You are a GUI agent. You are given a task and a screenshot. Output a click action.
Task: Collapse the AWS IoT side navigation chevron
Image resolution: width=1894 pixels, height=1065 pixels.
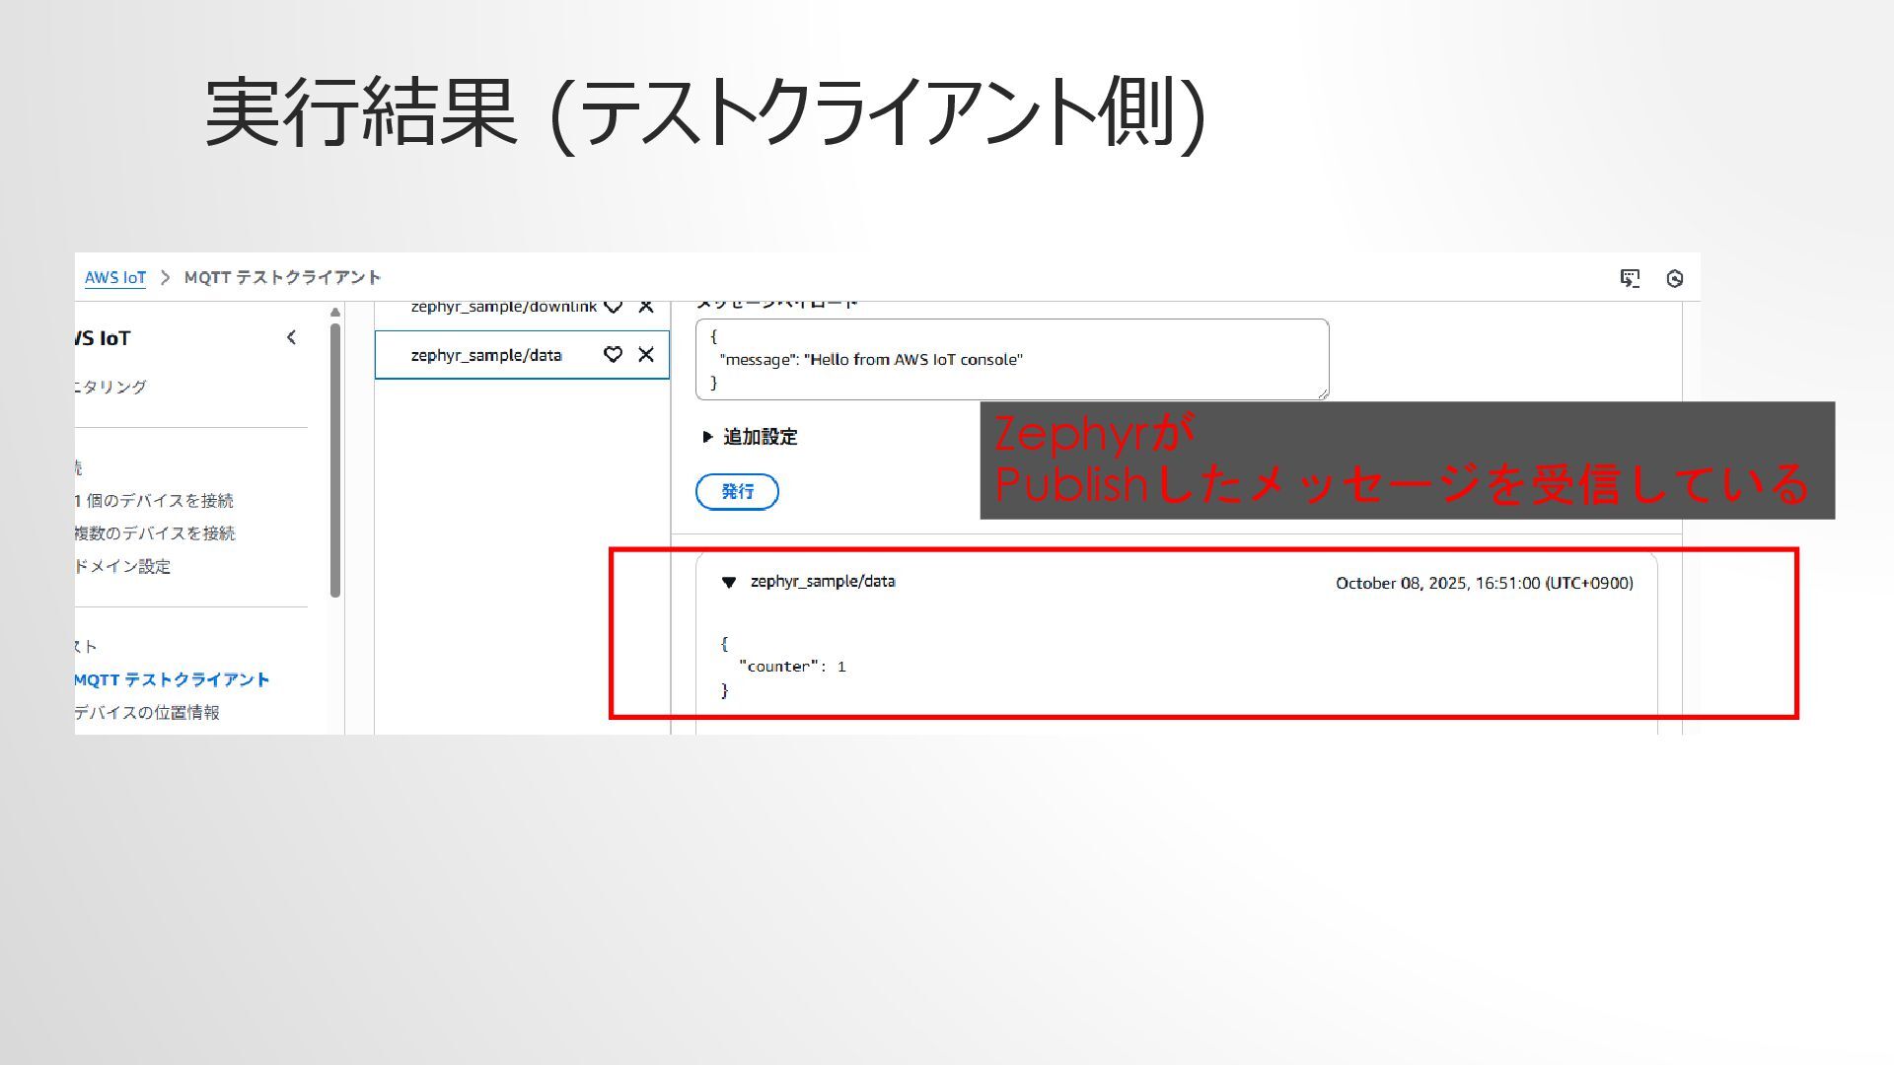[291, 337]
